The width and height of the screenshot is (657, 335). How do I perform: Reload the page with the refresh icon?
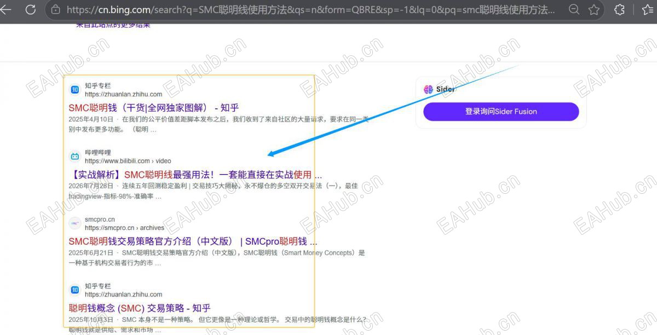coord(31,9)
